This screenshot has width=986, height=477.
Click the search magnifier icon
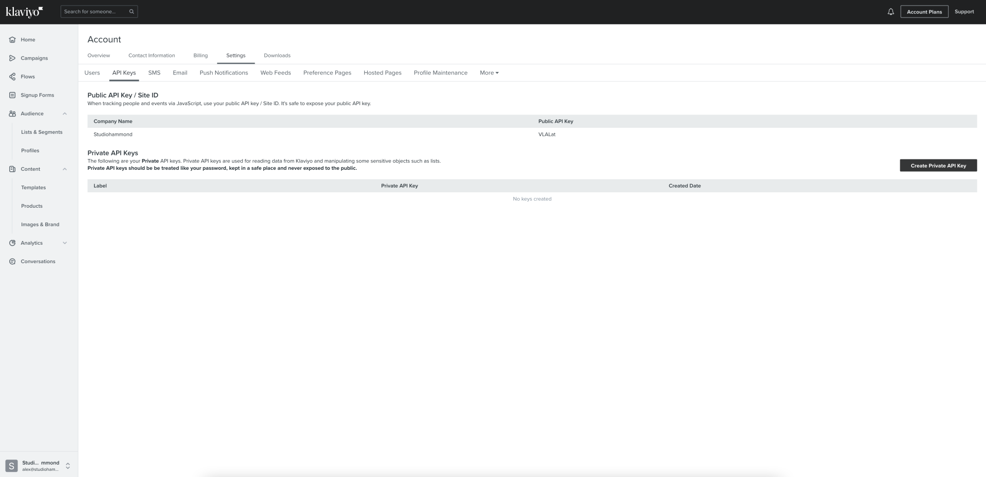coord(131,11)
